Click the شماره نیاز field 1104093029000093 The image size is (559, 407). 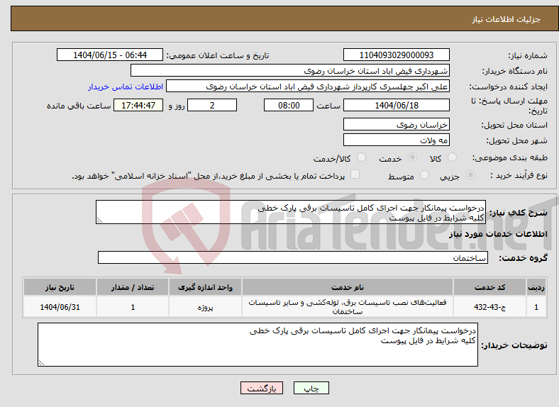pyautogui.click(x=396, y=55)
